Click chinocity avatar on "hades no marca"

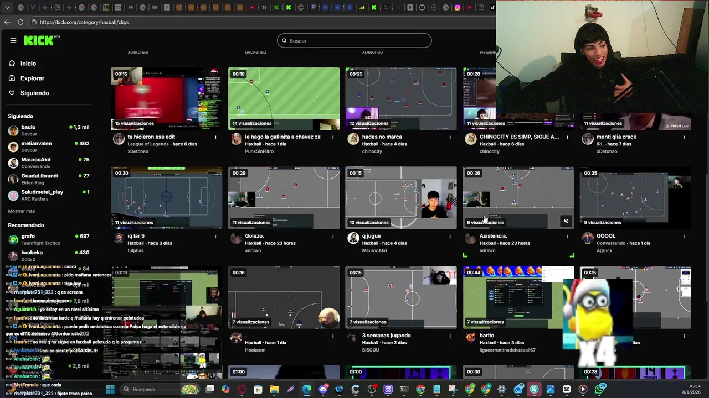pyautogui.click(x=353, y=139)
